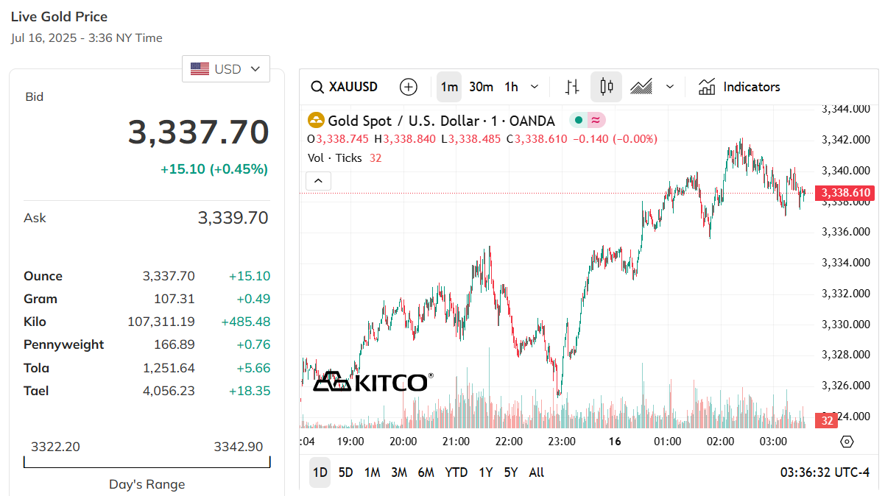Expand the chart style dropdown arrow
The height and width of the screenshot is (496, 885).
670,87
